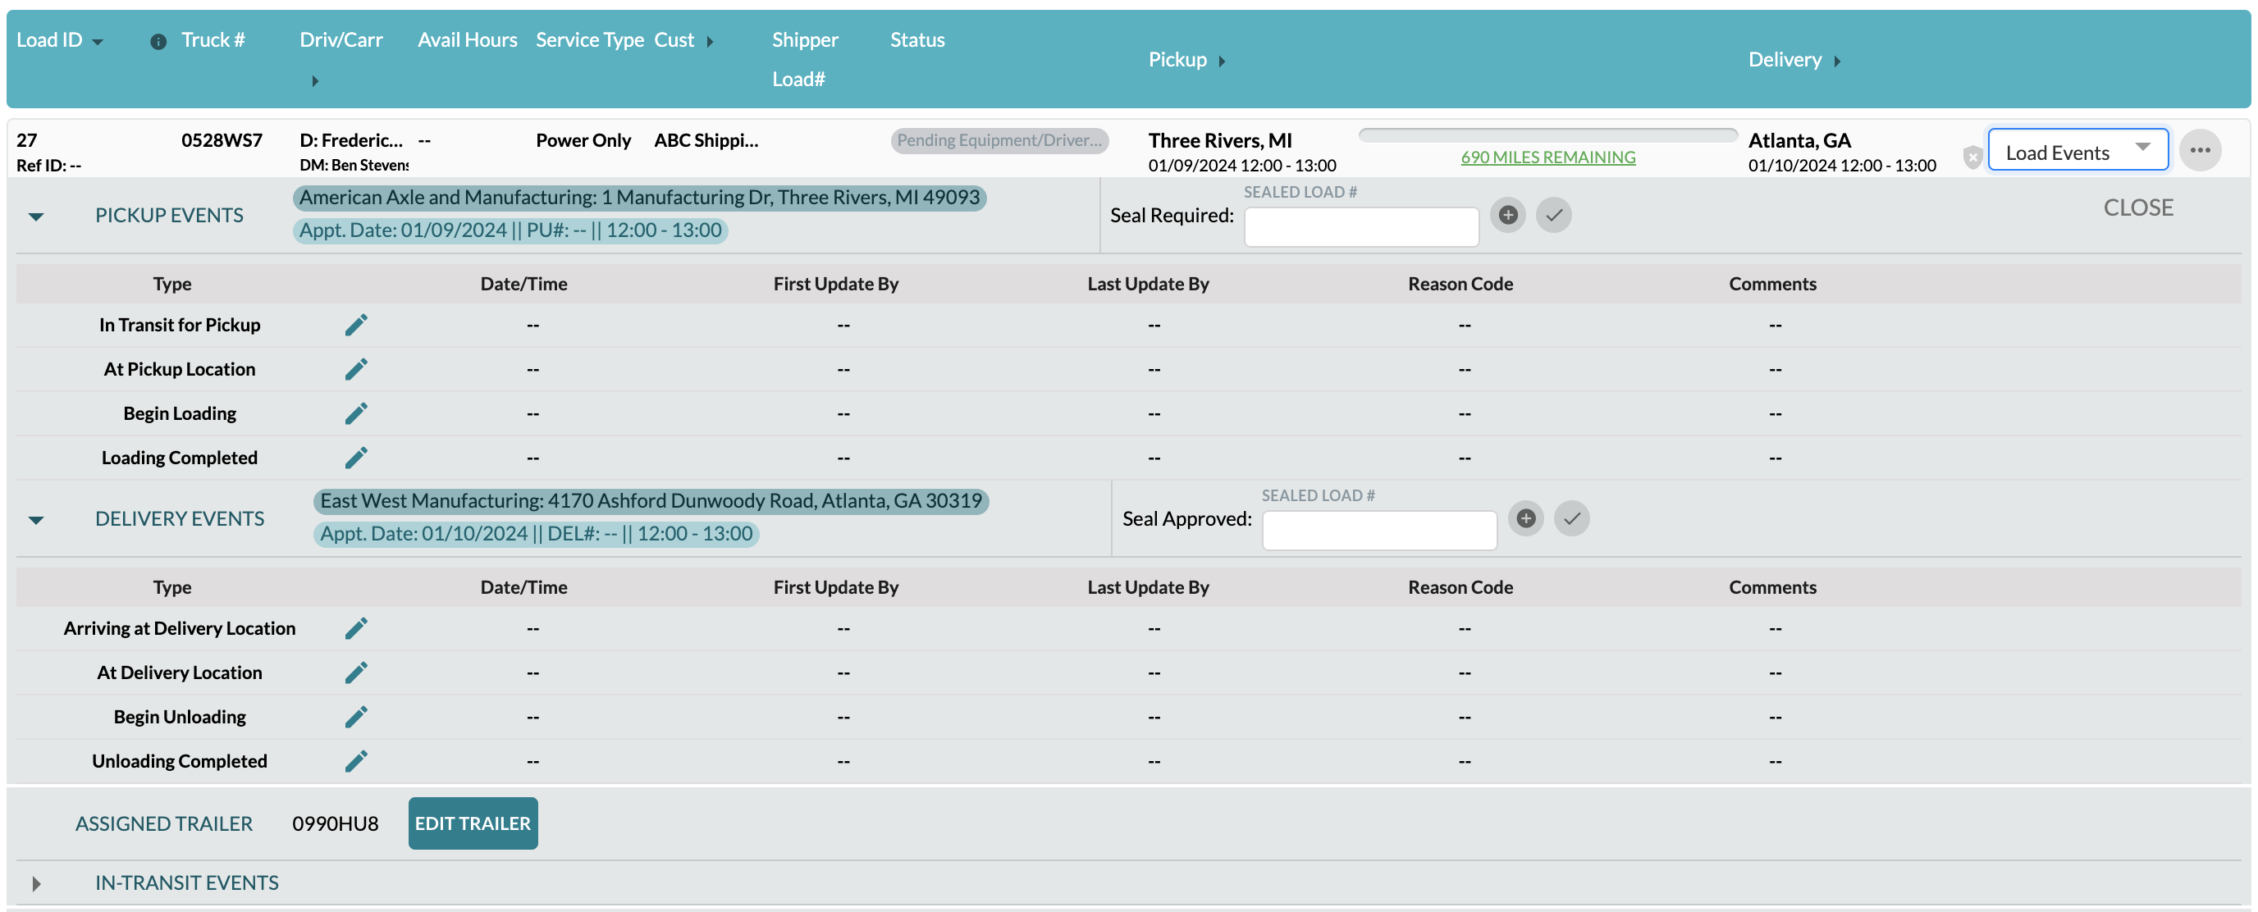2258x912 pixels.
Task: Click the Shipper Load# column header
Action: [805, 59]
